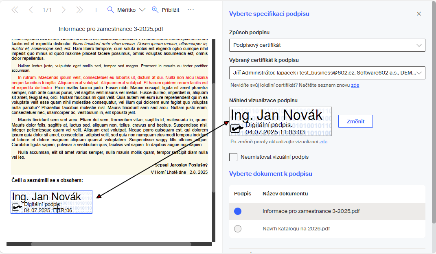
Task: Jump to last page arrow
Action: pos(79,10)
